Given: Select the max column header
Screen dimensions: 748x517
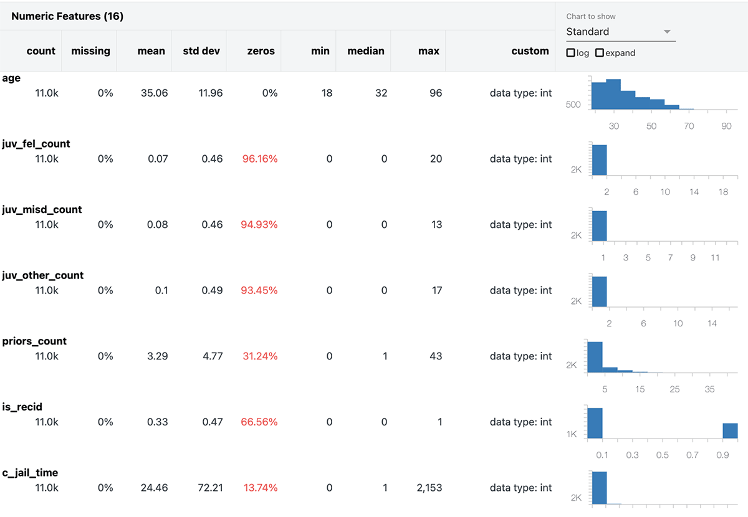Looking at the screenshot, I should (x=428, y=51).
